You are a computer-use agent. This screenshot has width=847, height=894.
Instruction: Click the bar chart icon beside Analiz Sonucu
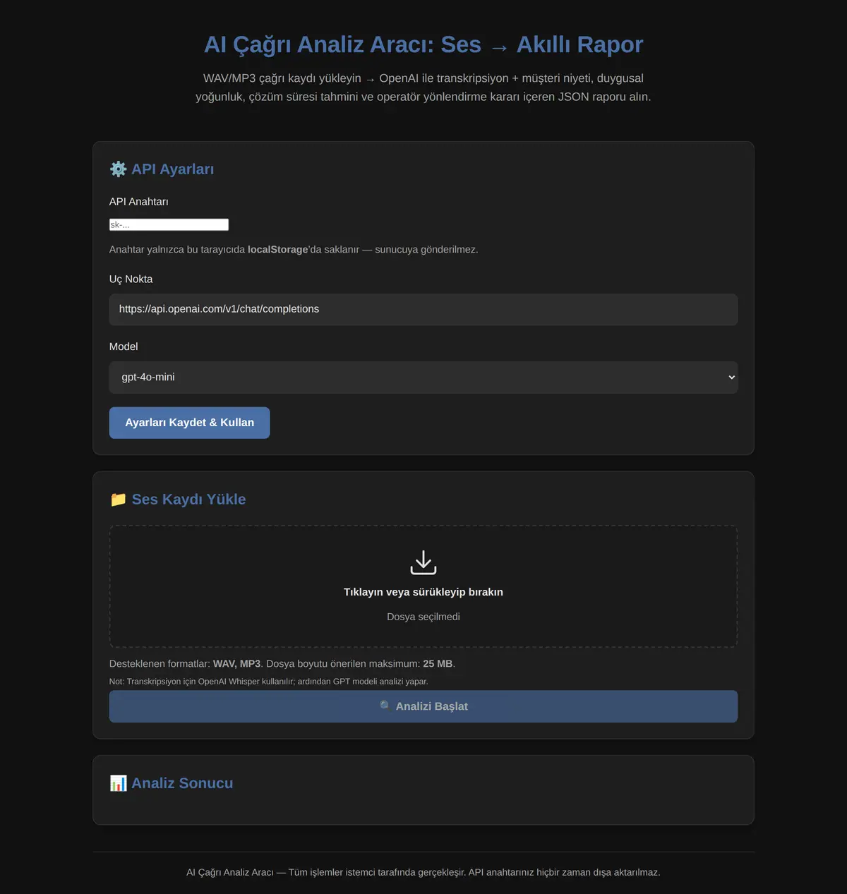pyautogui.click(x=118, y=783)
